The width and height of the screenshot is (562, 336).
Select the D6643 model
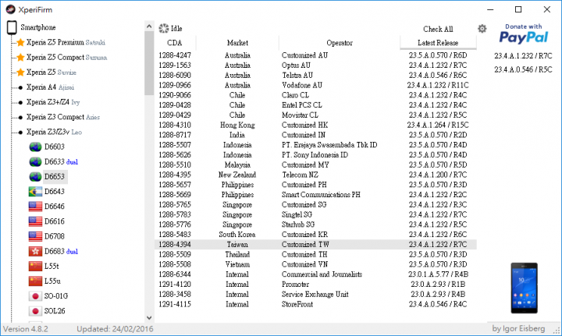pos(55,192)
